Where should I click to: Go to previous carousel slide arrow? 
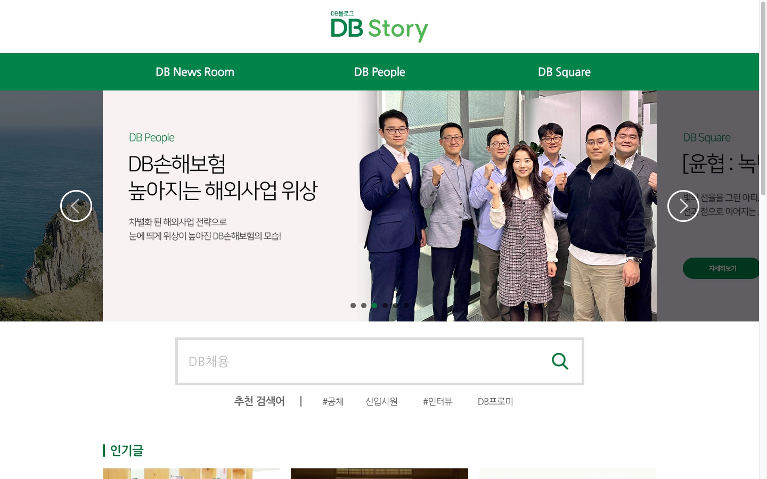click(76, 206)
